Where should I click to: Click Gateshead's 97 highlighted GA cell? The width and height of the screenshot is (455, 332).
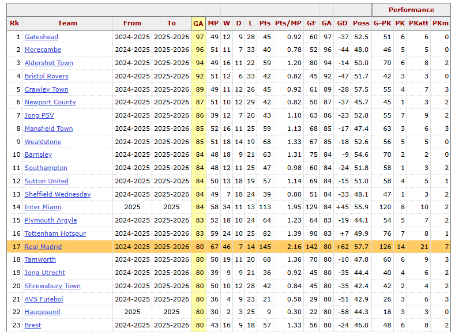200,37
